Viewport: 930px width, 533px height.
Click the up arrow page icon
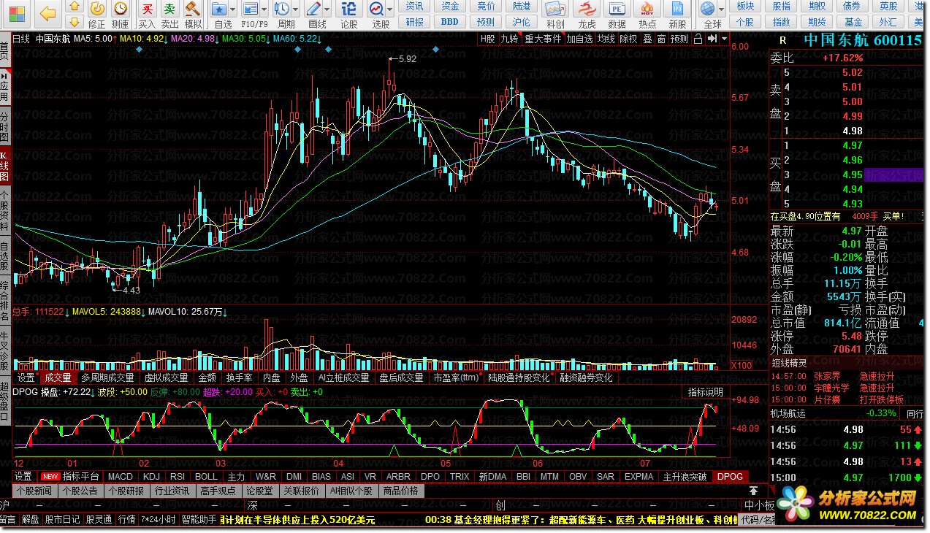click(x=74, y=7)
